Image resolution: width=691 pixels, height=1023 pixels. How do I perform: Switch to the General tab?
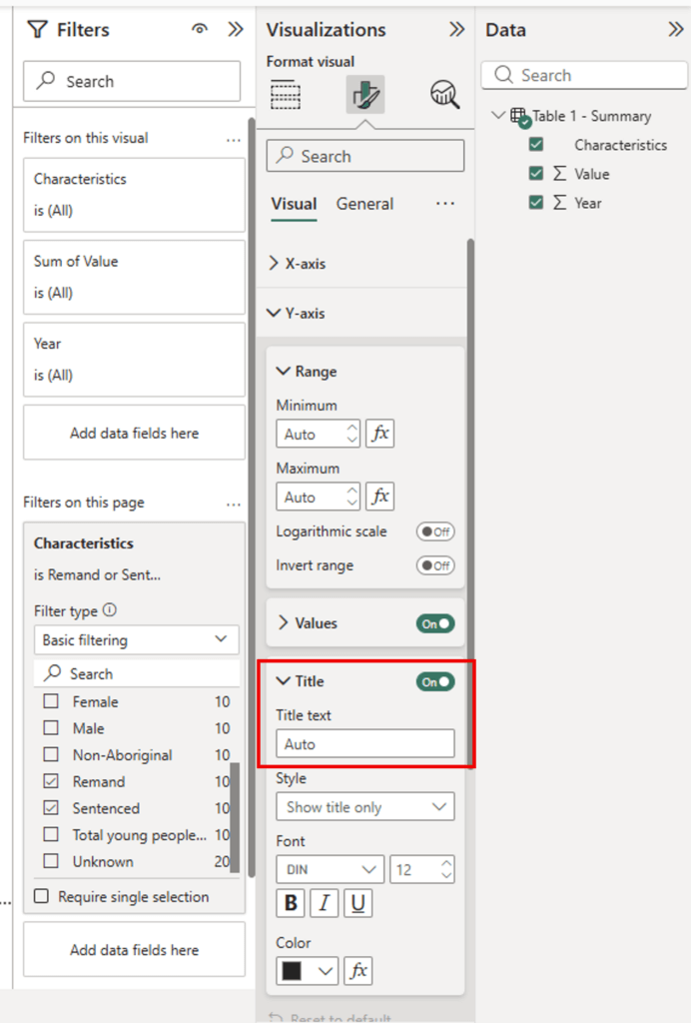pos(364,204)
